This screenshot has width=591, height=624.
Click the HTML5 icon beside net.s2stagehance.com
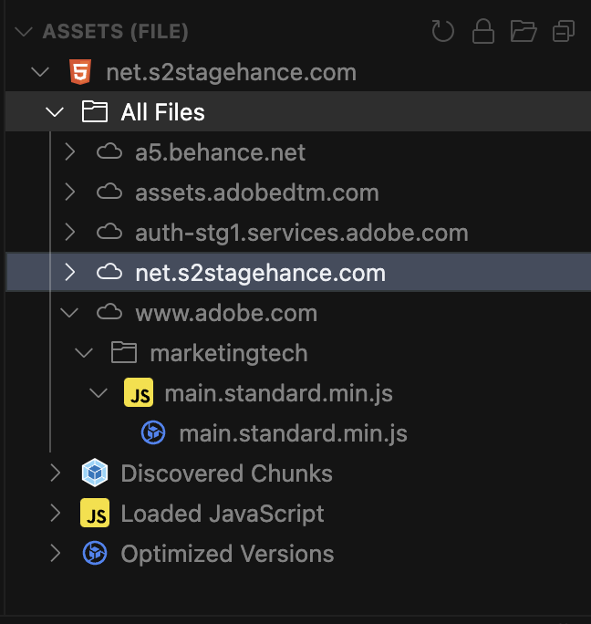[x=80, y=72]
